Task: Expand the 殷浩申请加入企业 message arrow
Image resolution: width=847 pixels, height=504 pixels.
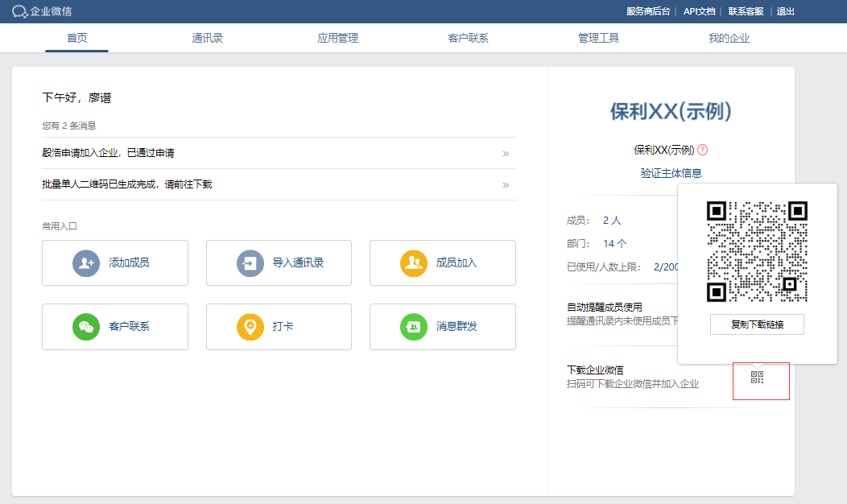Action: tap(506, 154)
